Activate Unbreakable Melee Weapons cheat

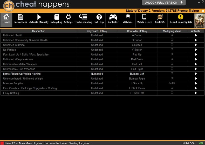coord(196,64)
